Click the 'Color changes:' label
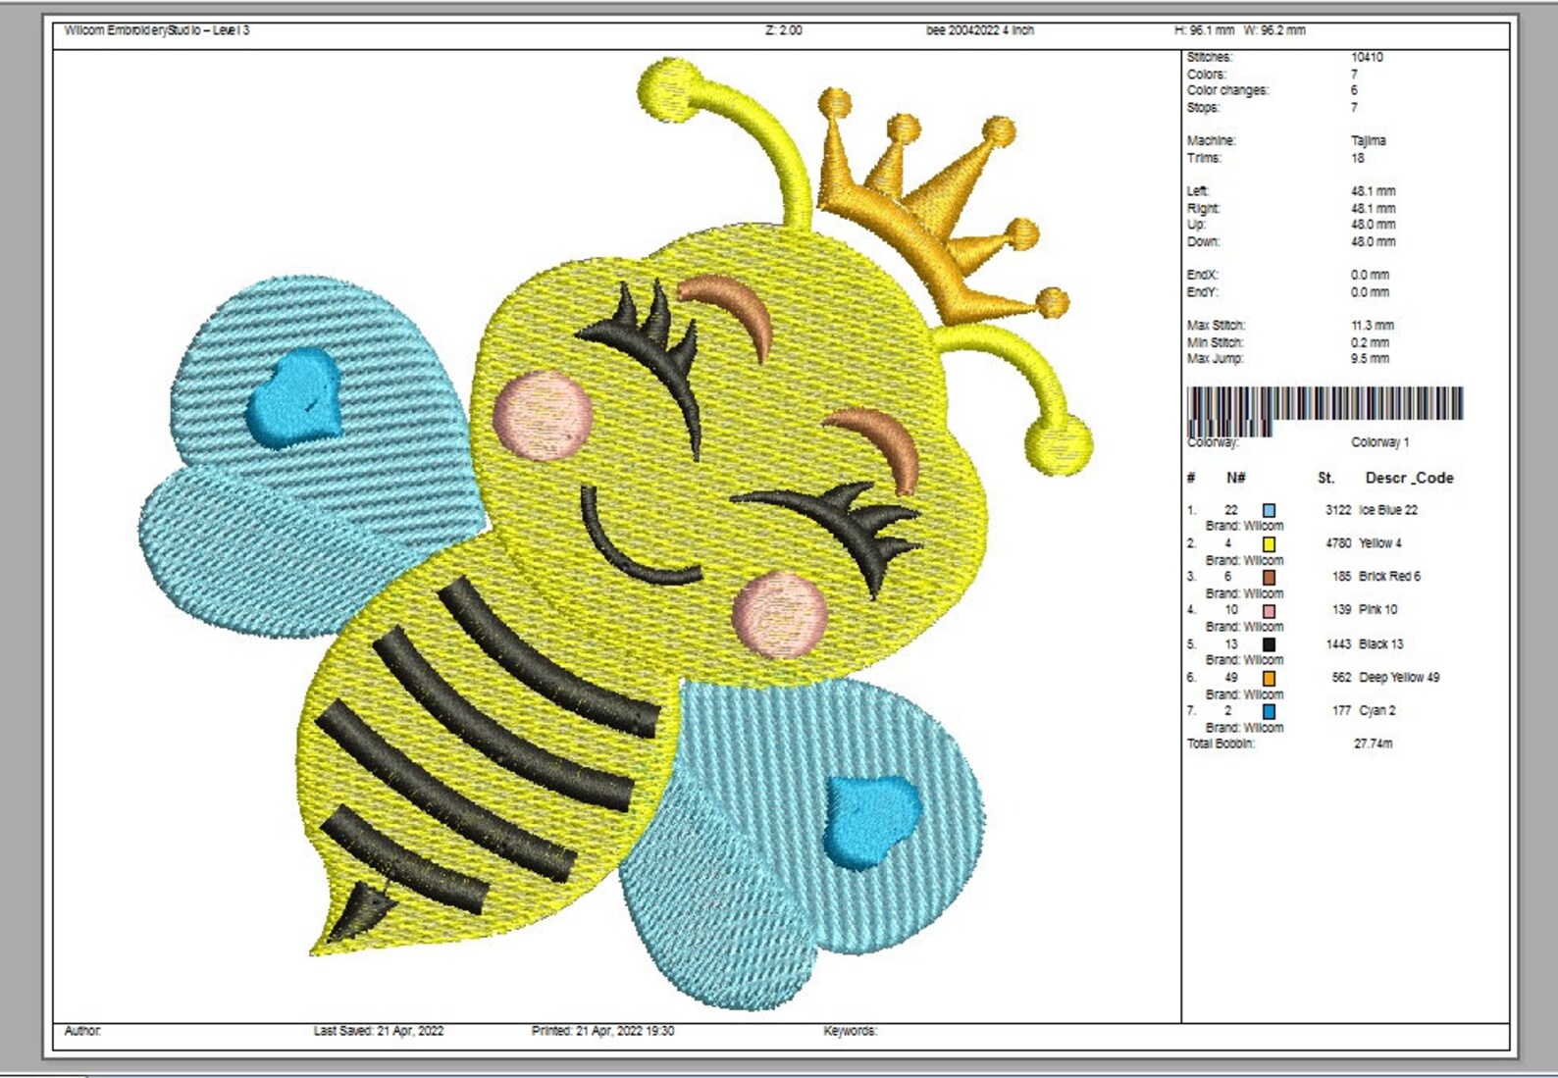This screenshot has height=1078, width=1558. (x=1227, y=90)
